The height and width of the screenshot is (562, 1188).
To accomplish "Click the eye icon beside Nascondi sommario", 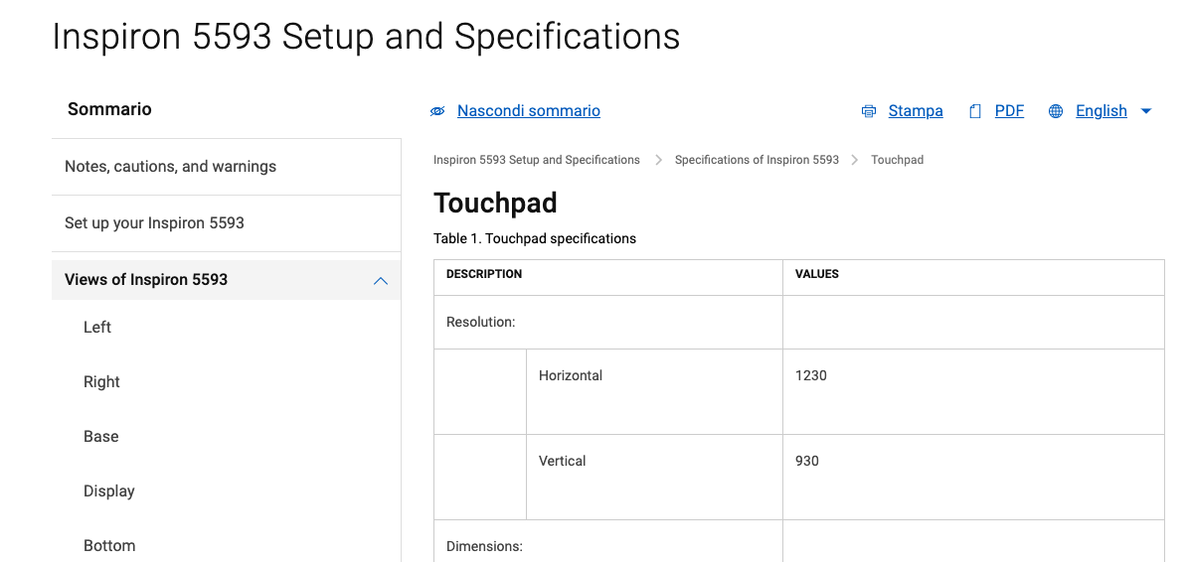I will pos(437,111).
